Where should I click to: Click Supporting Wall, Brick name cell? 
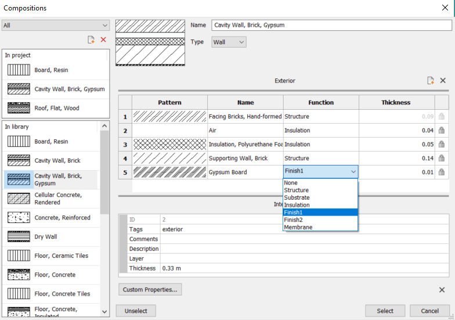tap(245, 158)
